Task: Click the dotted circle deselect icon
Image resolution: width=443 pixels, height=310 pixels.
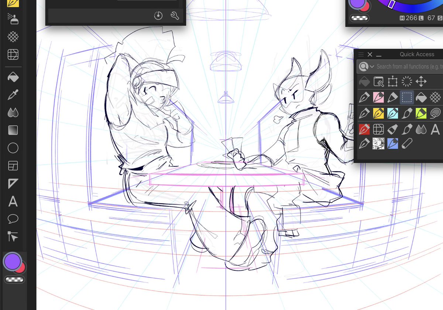Action: [x=407, y=82]
